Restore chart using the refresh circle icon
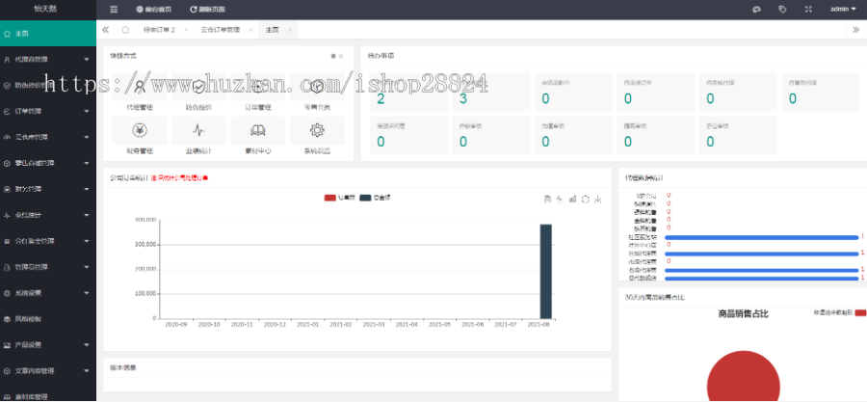 (585, 199)
